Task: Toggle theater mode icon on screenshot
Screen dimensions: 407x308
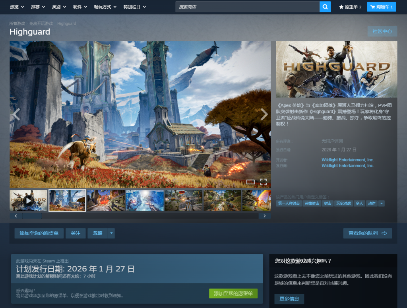Action: (x=250, y=182)
